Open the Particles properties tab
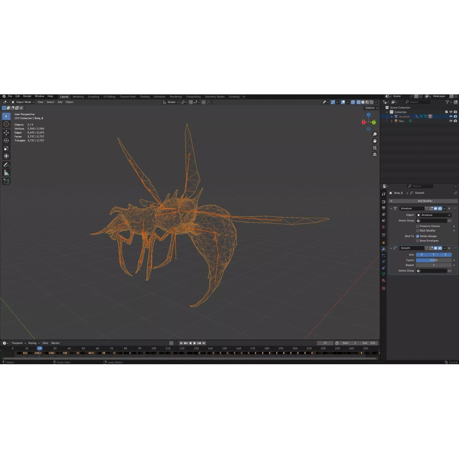 (x=383, y=255)
